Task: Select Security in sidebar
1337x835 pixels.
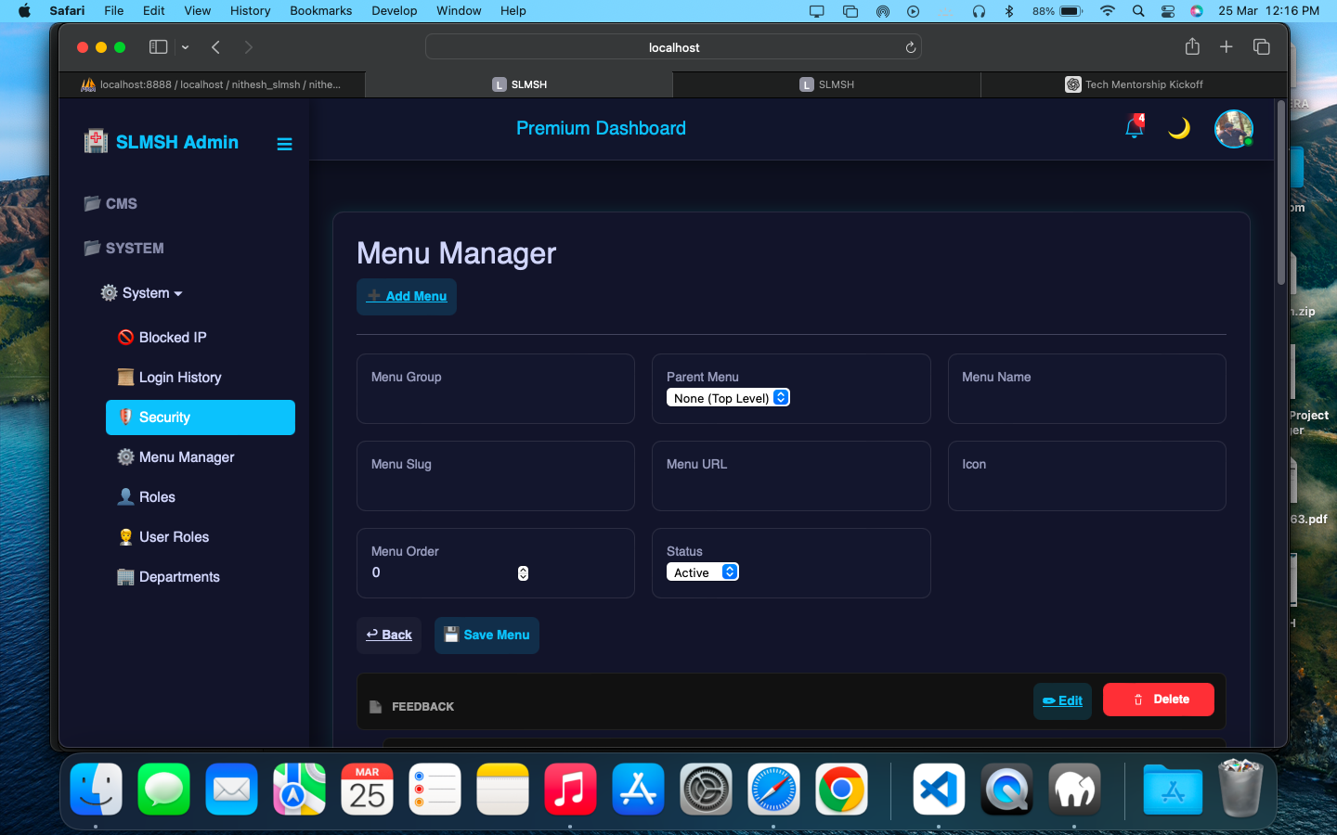Action: (201, 417)
